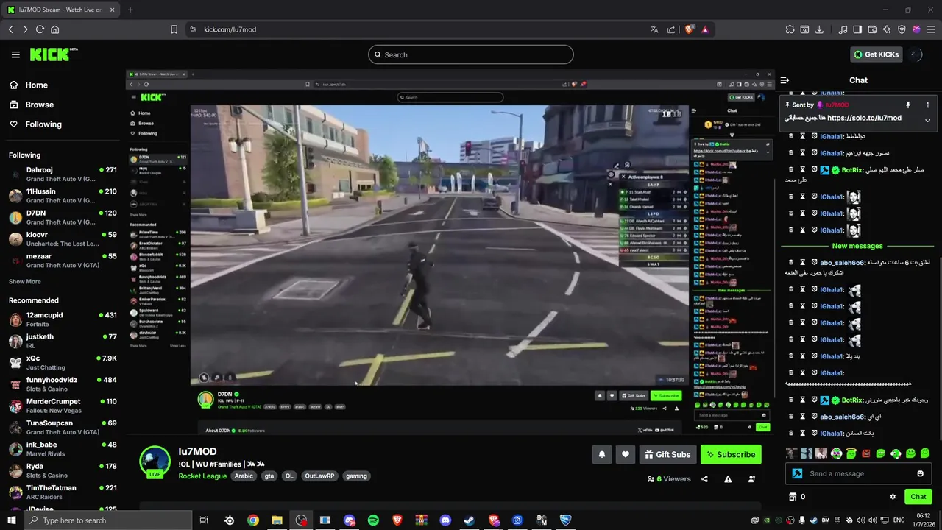Screen dimensions: 942x530
Task: Open a new browser tab with plus
Action: (130, 10)
